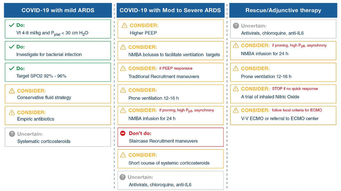Click the 'follow local criteria for ECMO' note
The width and height of the screenshot is (341, 191).
297,110
